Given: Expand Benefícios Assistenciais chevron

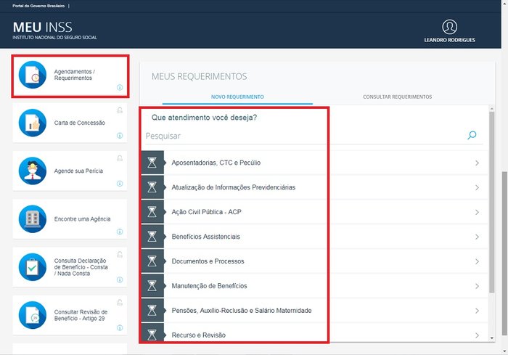Looking at the screenshot, I should click(478, 237).
